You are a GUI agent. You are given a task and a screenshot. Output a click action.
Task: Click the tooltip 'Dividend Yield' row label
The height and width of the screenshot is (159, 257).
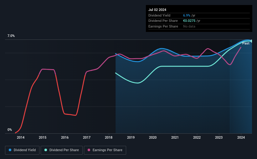click(x=159, y=15)
